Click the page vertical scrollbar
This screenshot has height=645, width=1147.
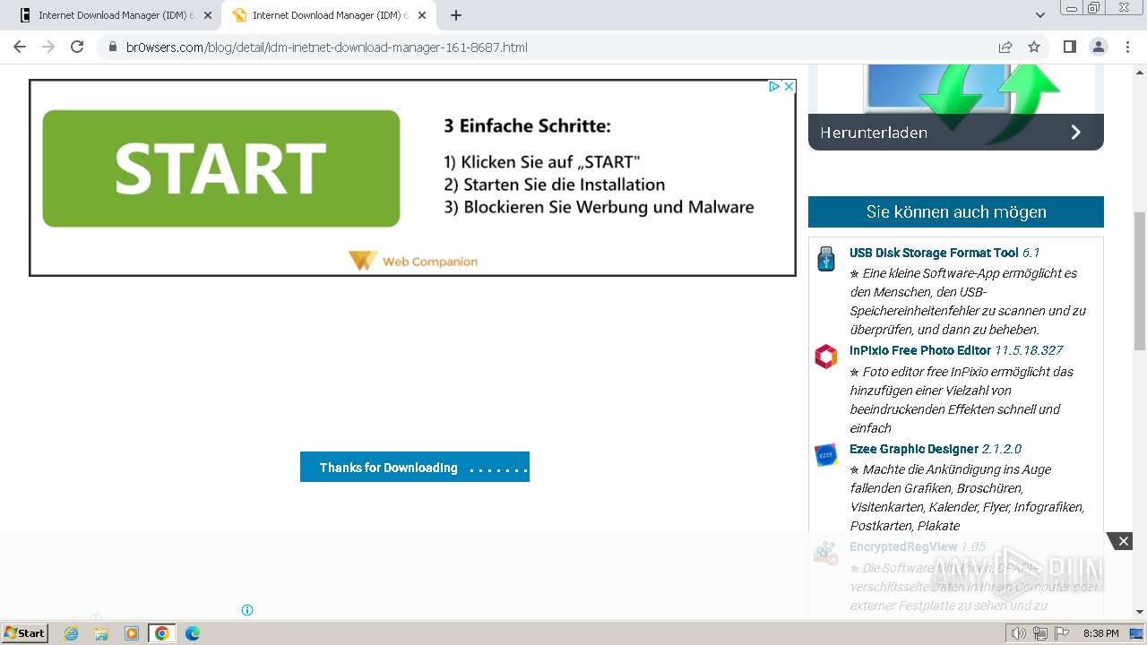1140,281
